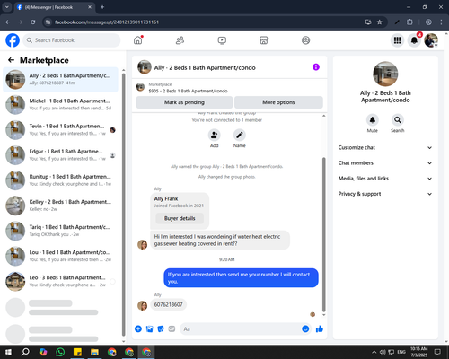Open new browser tab
449x359 pixels.
(102, 7)
